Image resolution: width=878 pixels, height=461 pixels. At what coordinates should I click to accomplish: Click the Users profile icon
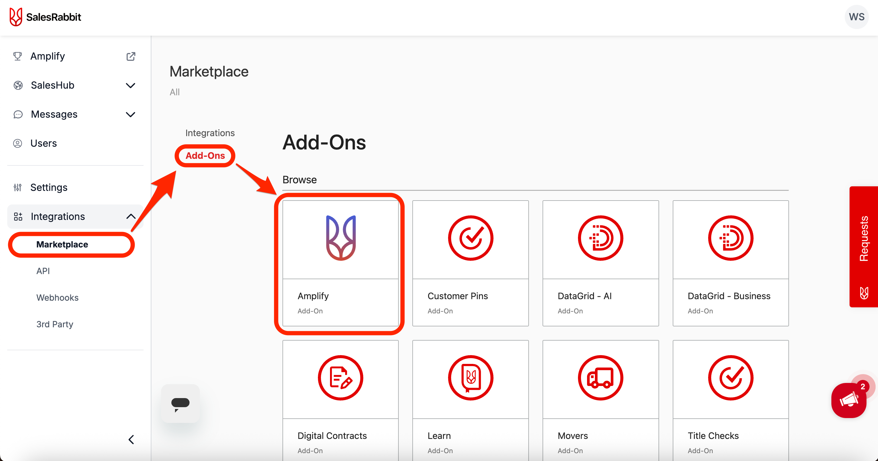[18, 143]
